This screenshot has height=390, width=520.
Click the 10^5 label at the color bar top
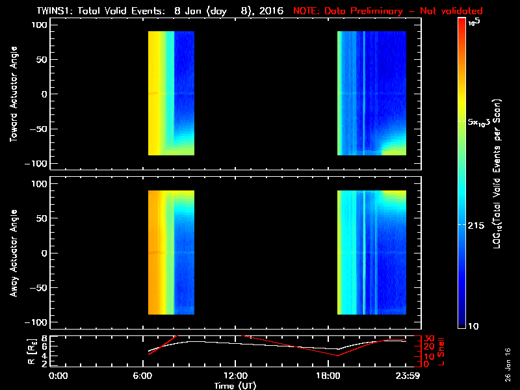click(474, 22)
